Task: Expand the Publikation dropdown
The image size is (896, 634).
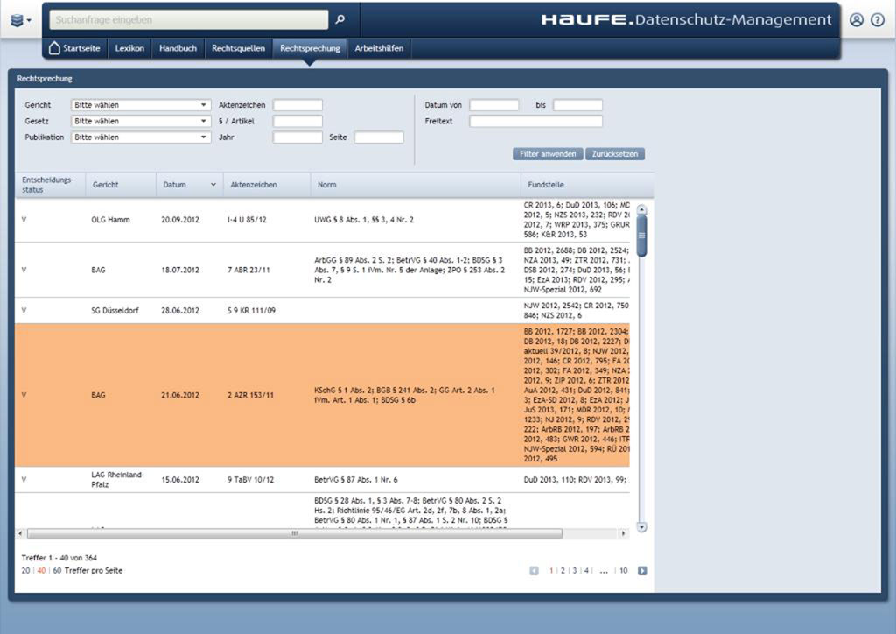Action: pyautogui.click(x=141, y=137)
